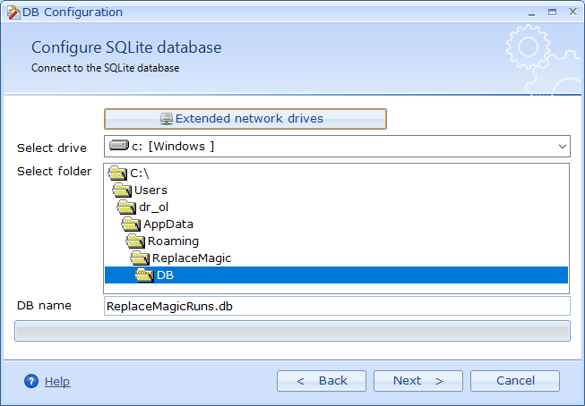The width and height of the screenshot is (585, 406).
Task: Open the Select drive dropdown arrow
Action: pyautogui.click(x=562, y=146)
